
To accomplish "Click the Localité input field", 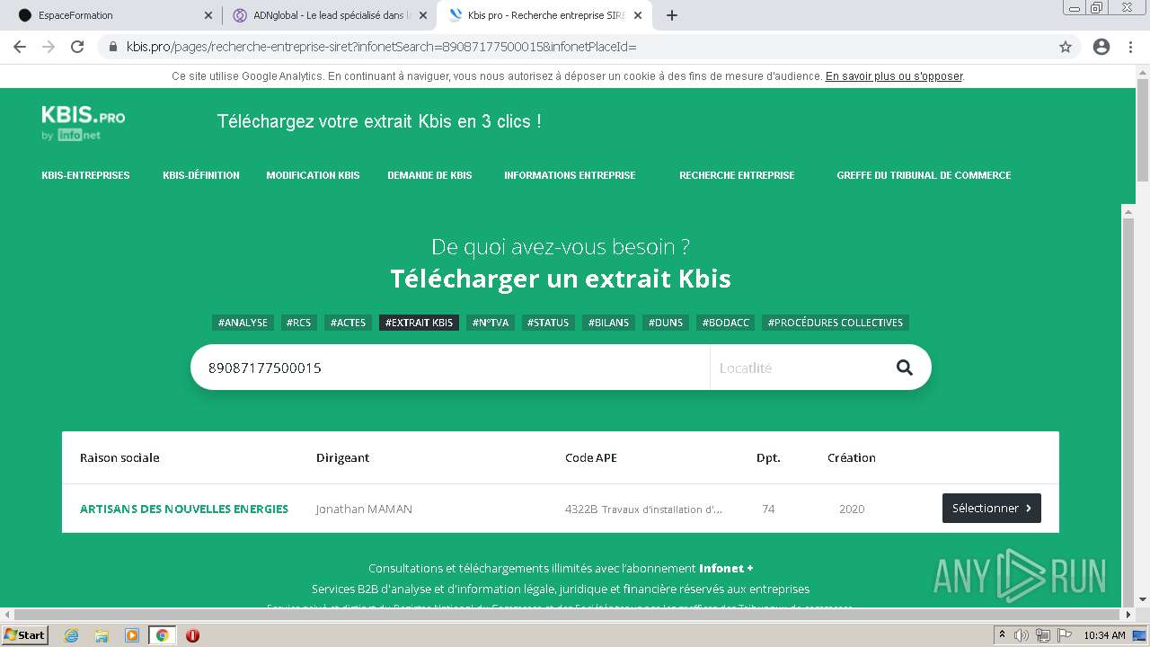I will (794, 368).
